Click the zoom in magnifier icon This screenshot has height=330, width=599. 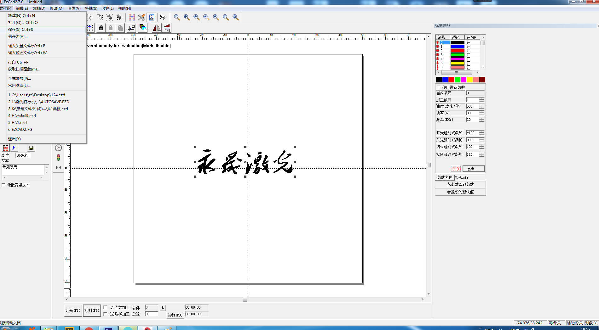(196, 17)
